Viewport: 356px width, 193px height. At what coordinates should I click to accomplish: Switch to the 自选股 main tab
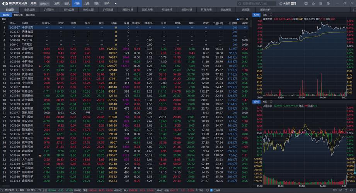(x=10, y=10)
